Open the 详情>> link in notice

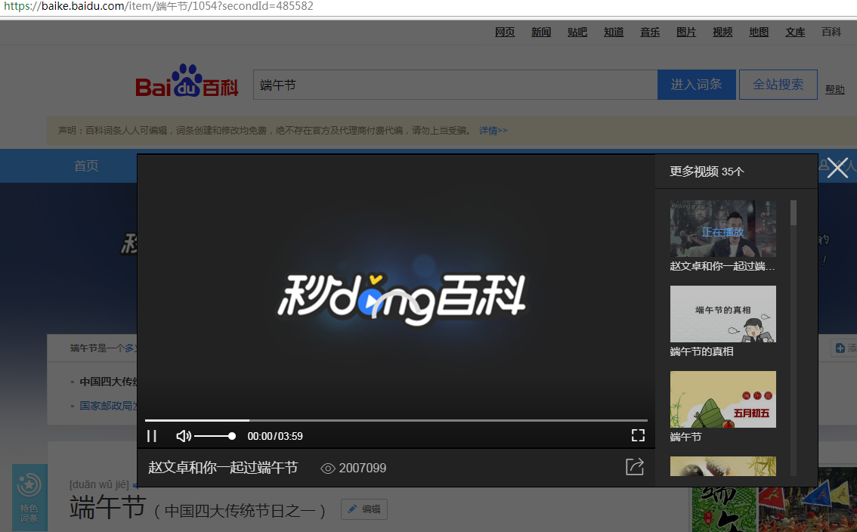click(493, 131)
